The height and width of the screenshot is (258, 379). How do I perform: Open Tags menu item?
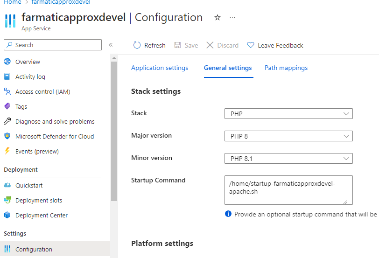pyautogui.click(x=21, y=107)
